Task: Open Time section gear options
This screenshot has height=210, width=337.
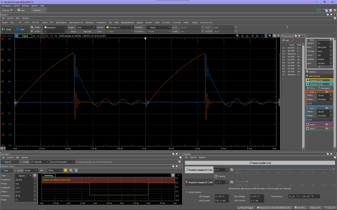Action: [x=331, y=40]
